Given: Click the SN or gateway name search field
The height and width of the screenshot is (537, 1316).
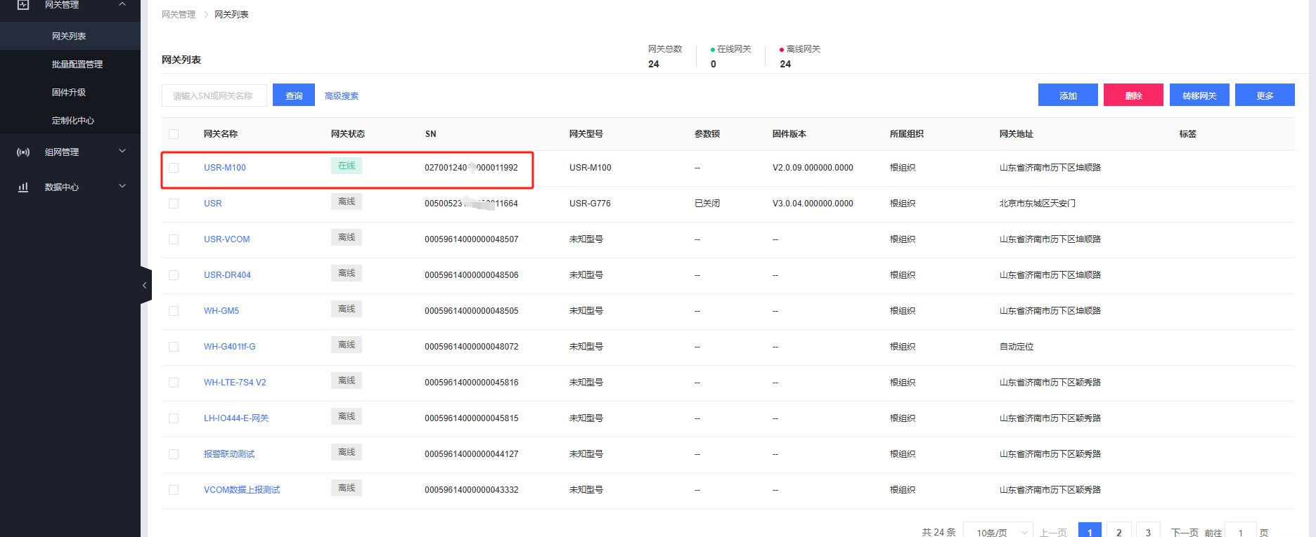Looking at the screenshot, I should [214, 95].
